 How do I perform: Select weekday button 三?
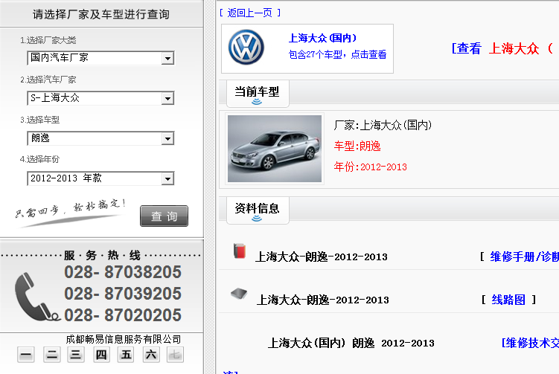[x=76, y=355]
